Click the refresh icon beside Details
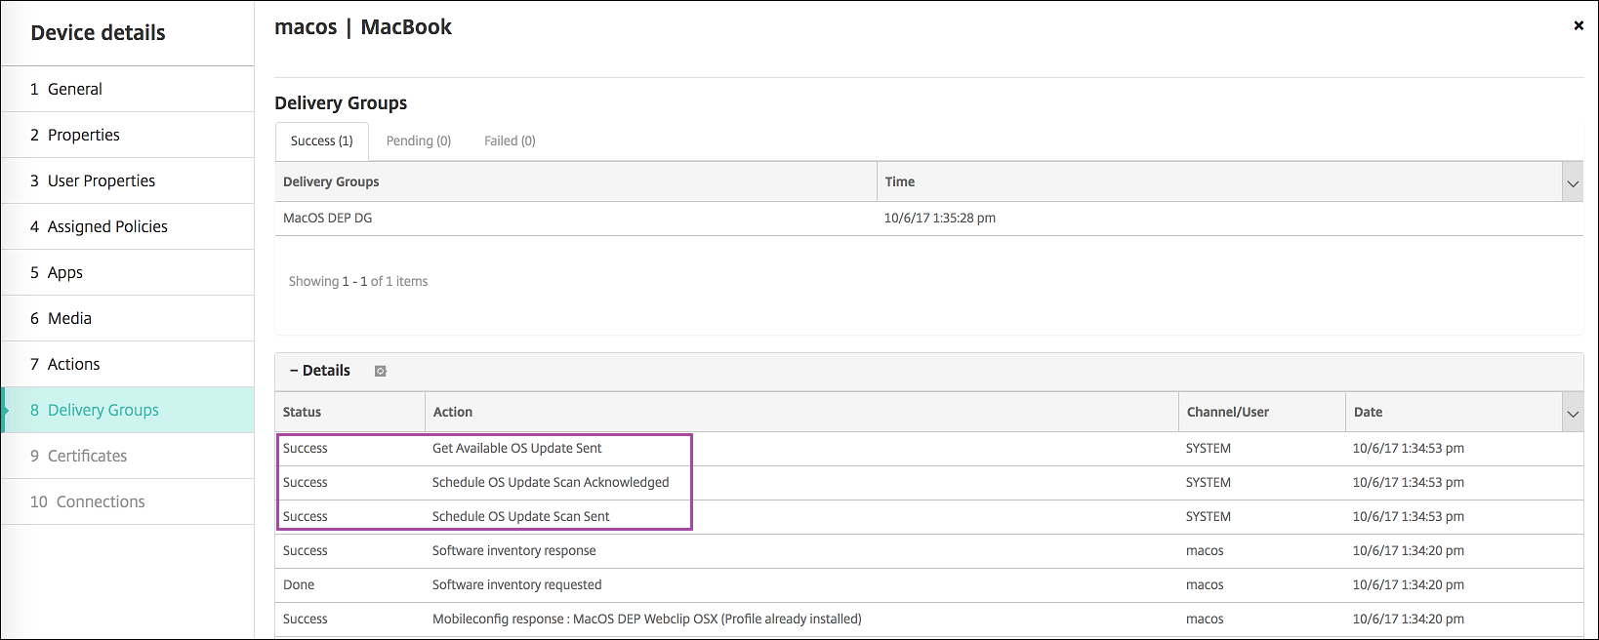The image size is (1599, 640). [381, 371]
